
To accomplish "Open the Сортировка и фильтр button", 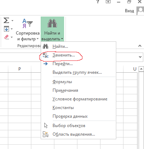I will (28, 30).
